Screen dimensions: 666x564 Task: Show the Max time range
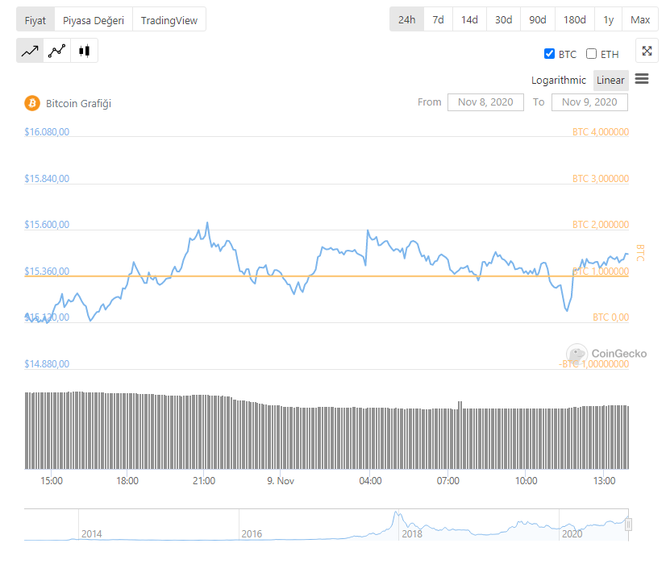coord(640,19)
